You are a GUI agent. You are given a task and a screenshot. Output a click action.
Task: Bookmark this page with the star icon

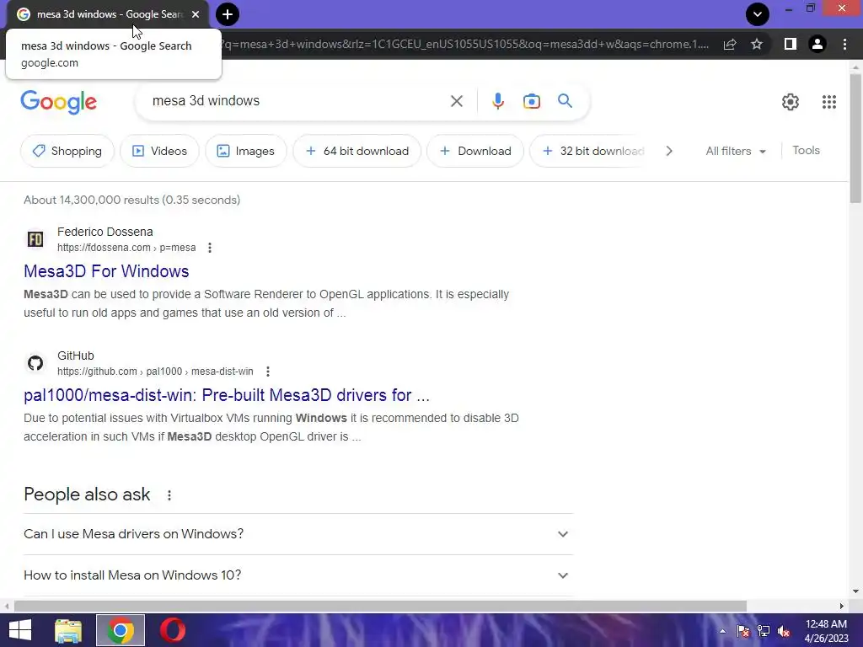coord(757,44)
